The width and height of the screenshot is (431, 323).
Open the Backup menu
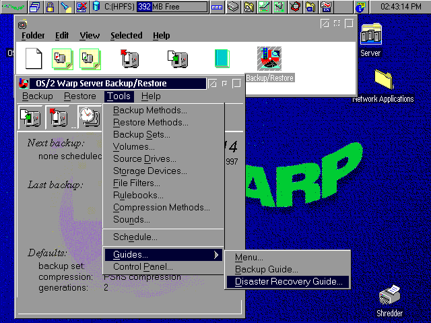[37, 96]
